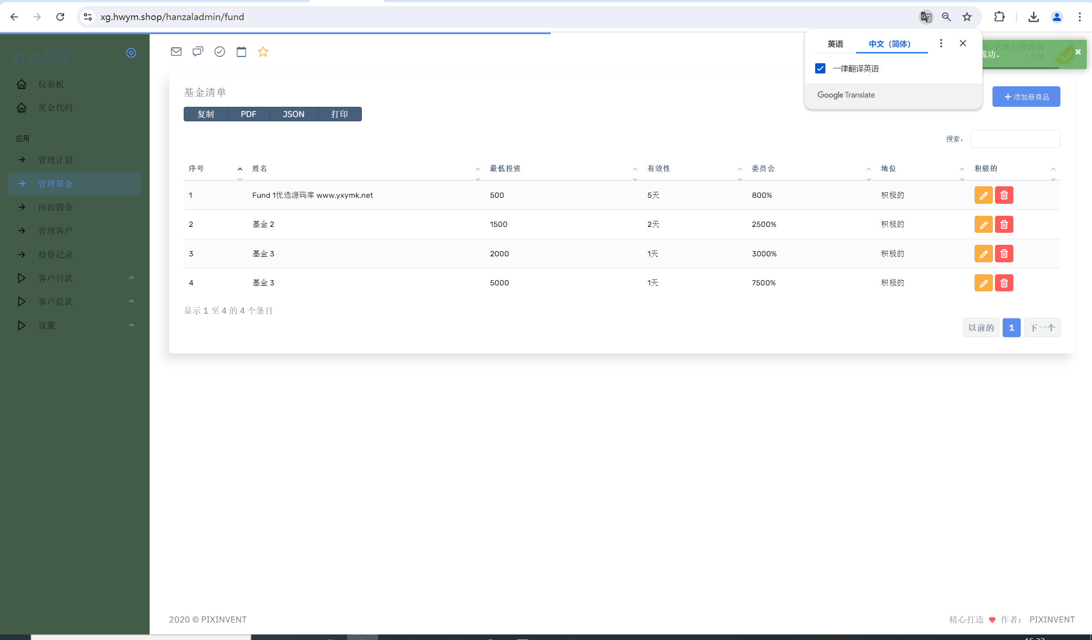Bookmark this page with star icon
This screenshot has height=640, width=1092.
coord(967,17)
